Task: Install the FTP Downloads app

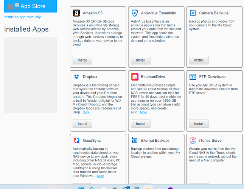Action: click(x=199, y=124)
